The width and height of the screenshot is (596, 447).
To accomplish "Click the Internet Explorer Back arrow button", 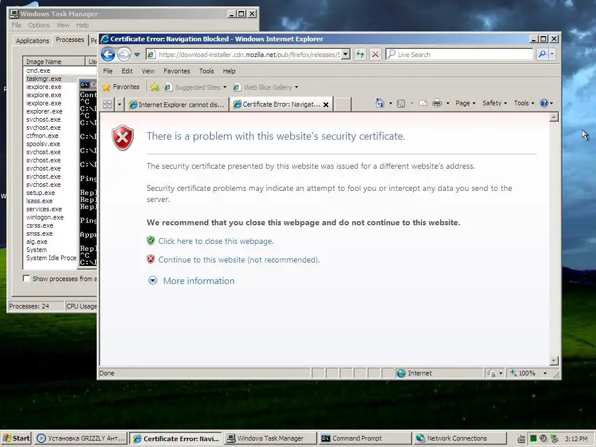I will tap(108, 54).
